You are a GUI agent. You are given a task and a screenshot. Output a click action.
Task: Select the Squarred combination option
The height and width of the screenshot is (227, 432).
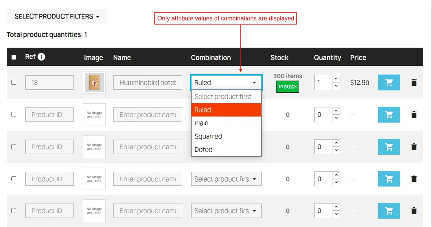coord(208,136)
